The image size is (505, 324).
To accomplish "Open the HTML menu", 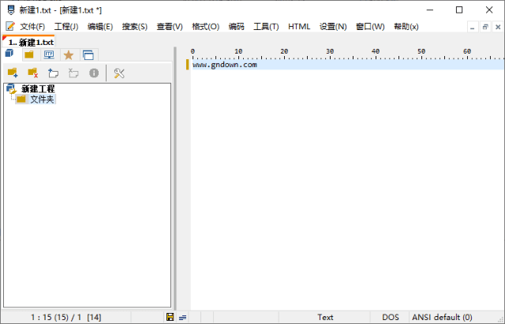I will pos(299,27).
